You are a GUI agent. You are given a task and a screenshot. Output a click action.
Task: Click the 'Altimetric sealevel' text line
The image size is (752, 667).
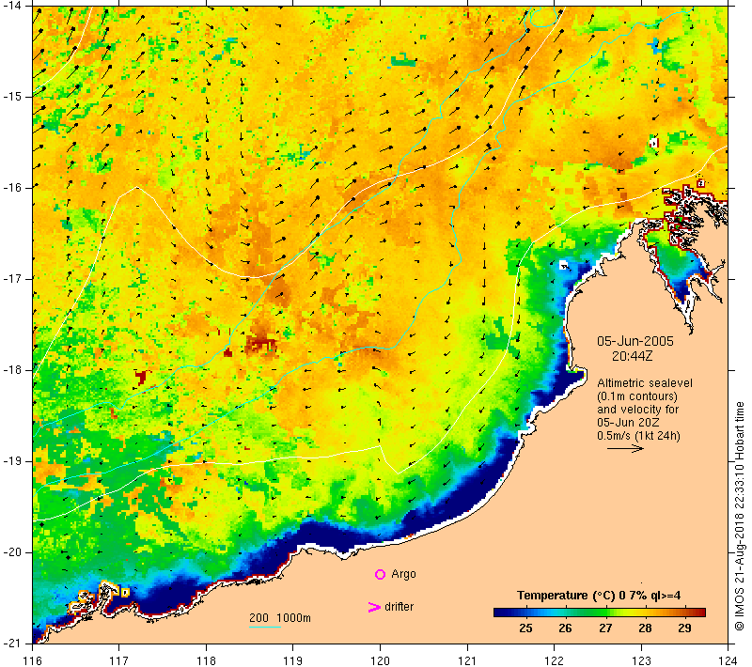(x=645, y=383)
